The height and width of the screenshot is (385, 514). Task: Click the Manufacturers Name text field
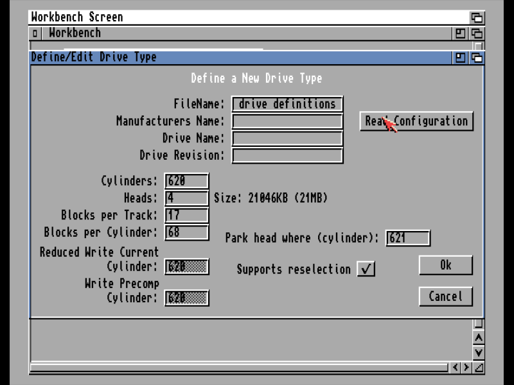pyautogui.click(x=287, y=121)
